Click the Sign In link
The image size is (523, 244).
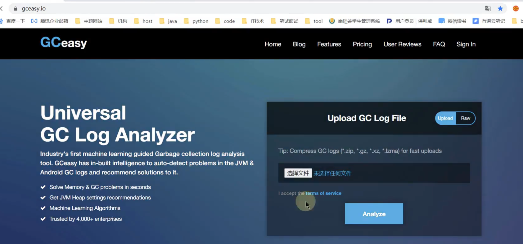click(x=466, y=44)
